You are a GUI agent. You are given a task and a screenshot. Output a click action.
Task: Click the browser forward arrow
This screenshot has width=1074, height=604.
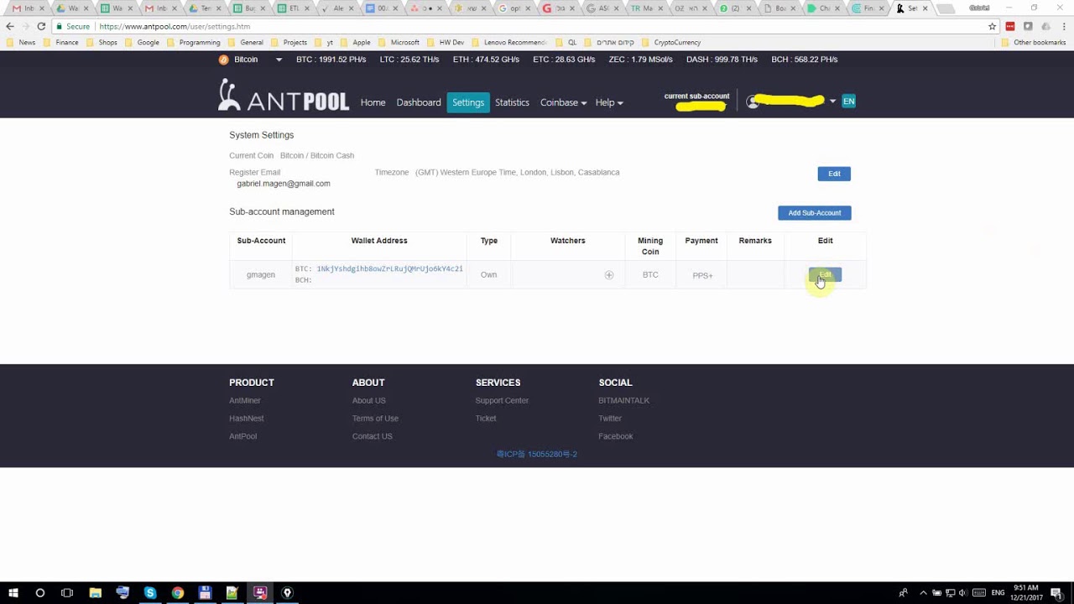(26, 26)
